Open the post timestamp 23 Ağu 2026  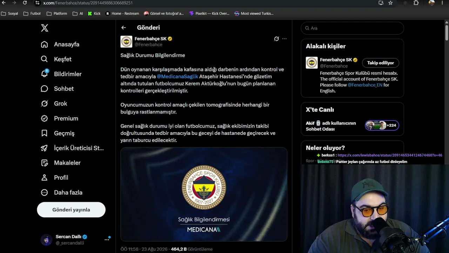[144, 249]
